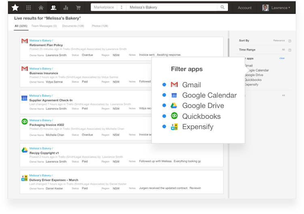Viewport: 304px width, 214px height.
Task: Open Retirement Plan Policy result title
Action: [46, 45]
